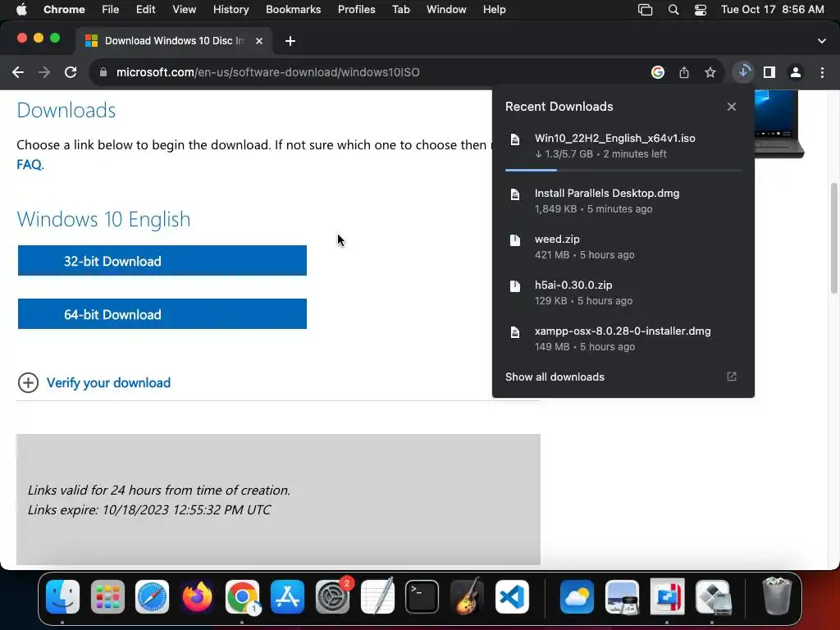
Task: Open TextEdit from the dock
Action: click(377, 596)
